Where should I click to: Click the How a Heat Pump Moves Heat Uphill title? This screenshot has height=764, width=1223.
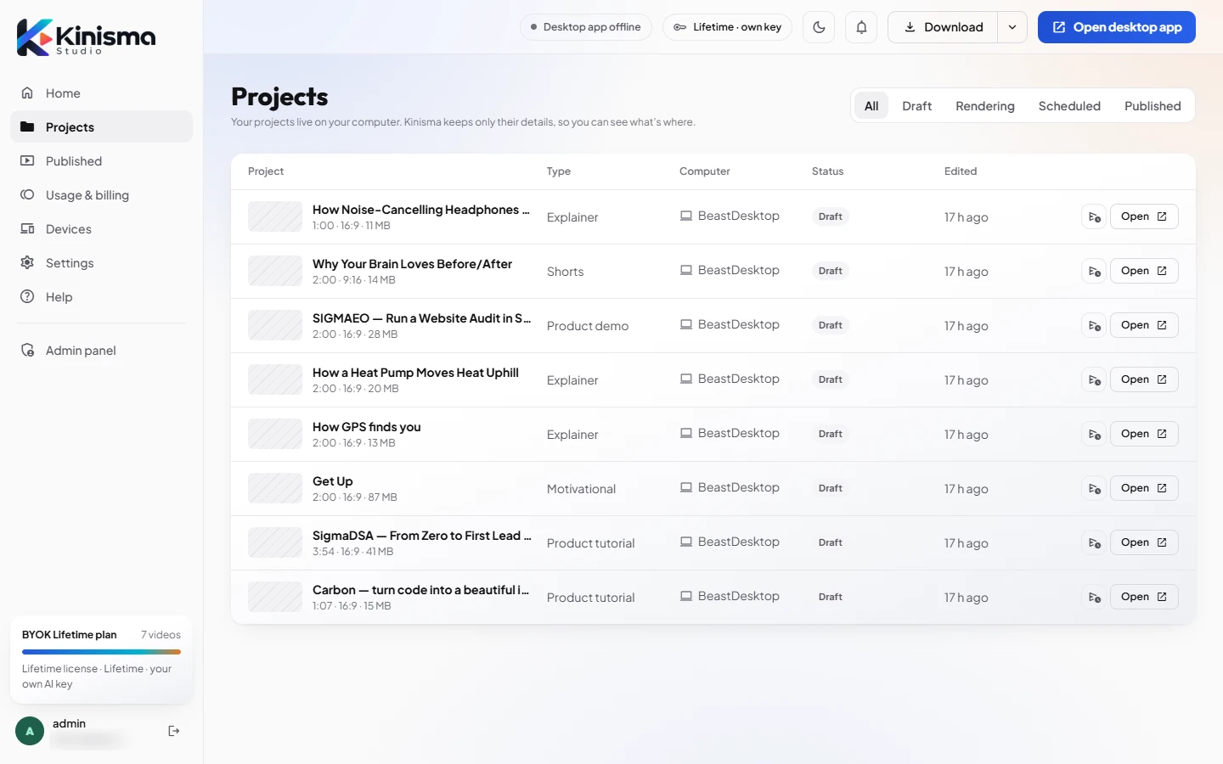pos(415,373)
